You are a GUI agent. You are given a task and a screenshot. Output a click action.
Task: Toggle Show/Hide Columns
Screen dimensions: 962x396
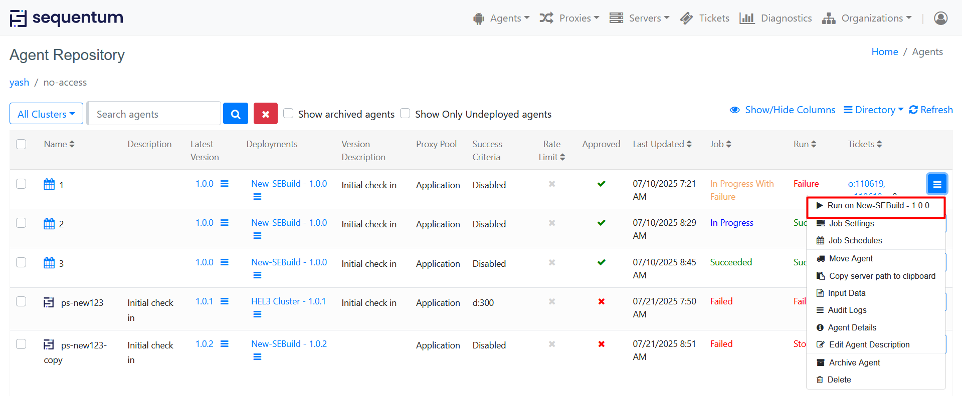(783, 110)
